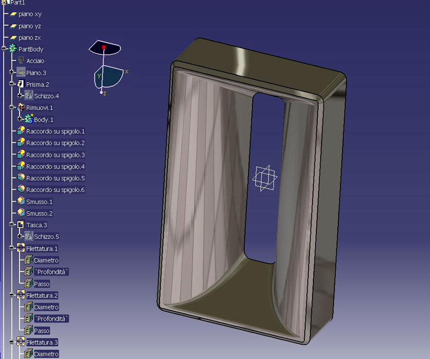
Task: Expand the Schizzo.5 node
Action: [x=20, y=236]
